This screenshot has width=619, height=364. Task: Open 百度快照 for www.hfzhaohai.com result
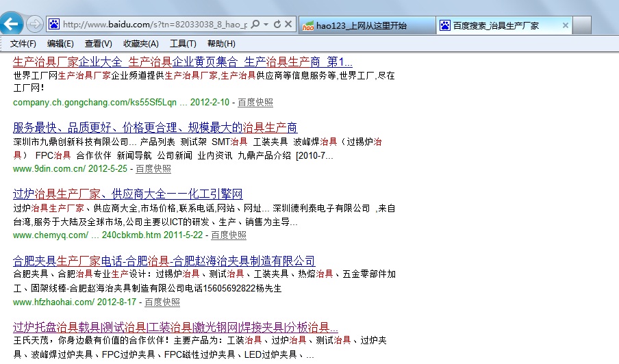162,302
